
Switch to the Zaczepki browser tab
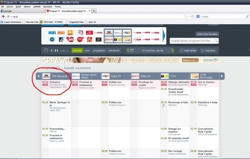coord(21,11)
